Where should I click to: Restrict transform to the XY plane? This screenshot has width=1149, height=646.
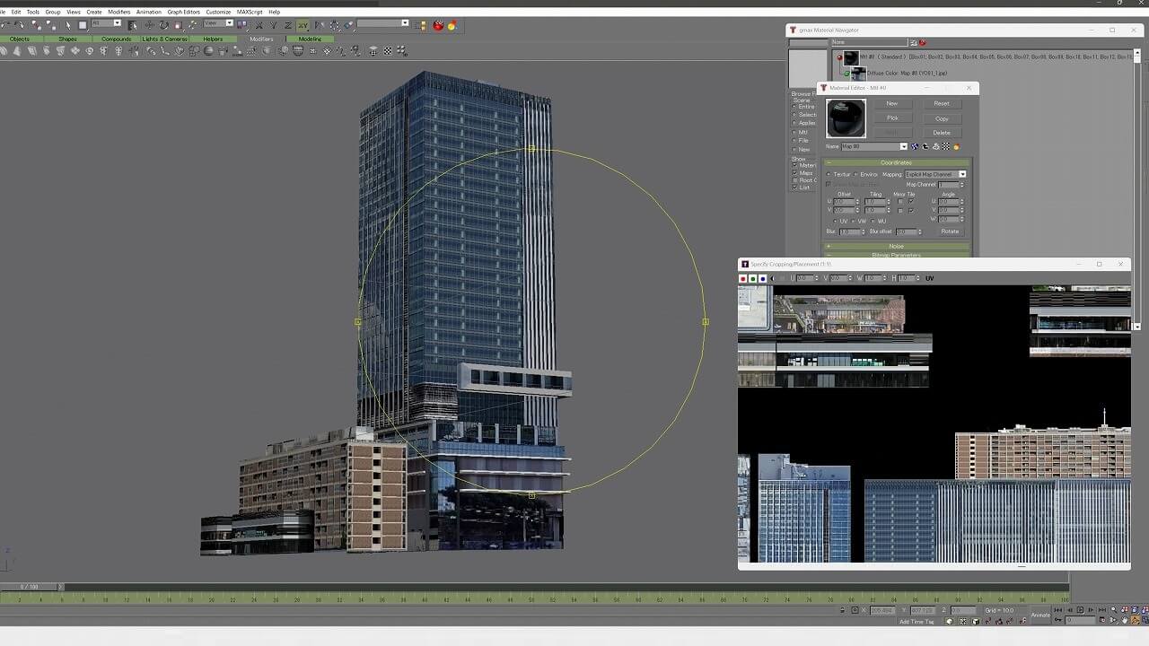[x=303, y=25]
